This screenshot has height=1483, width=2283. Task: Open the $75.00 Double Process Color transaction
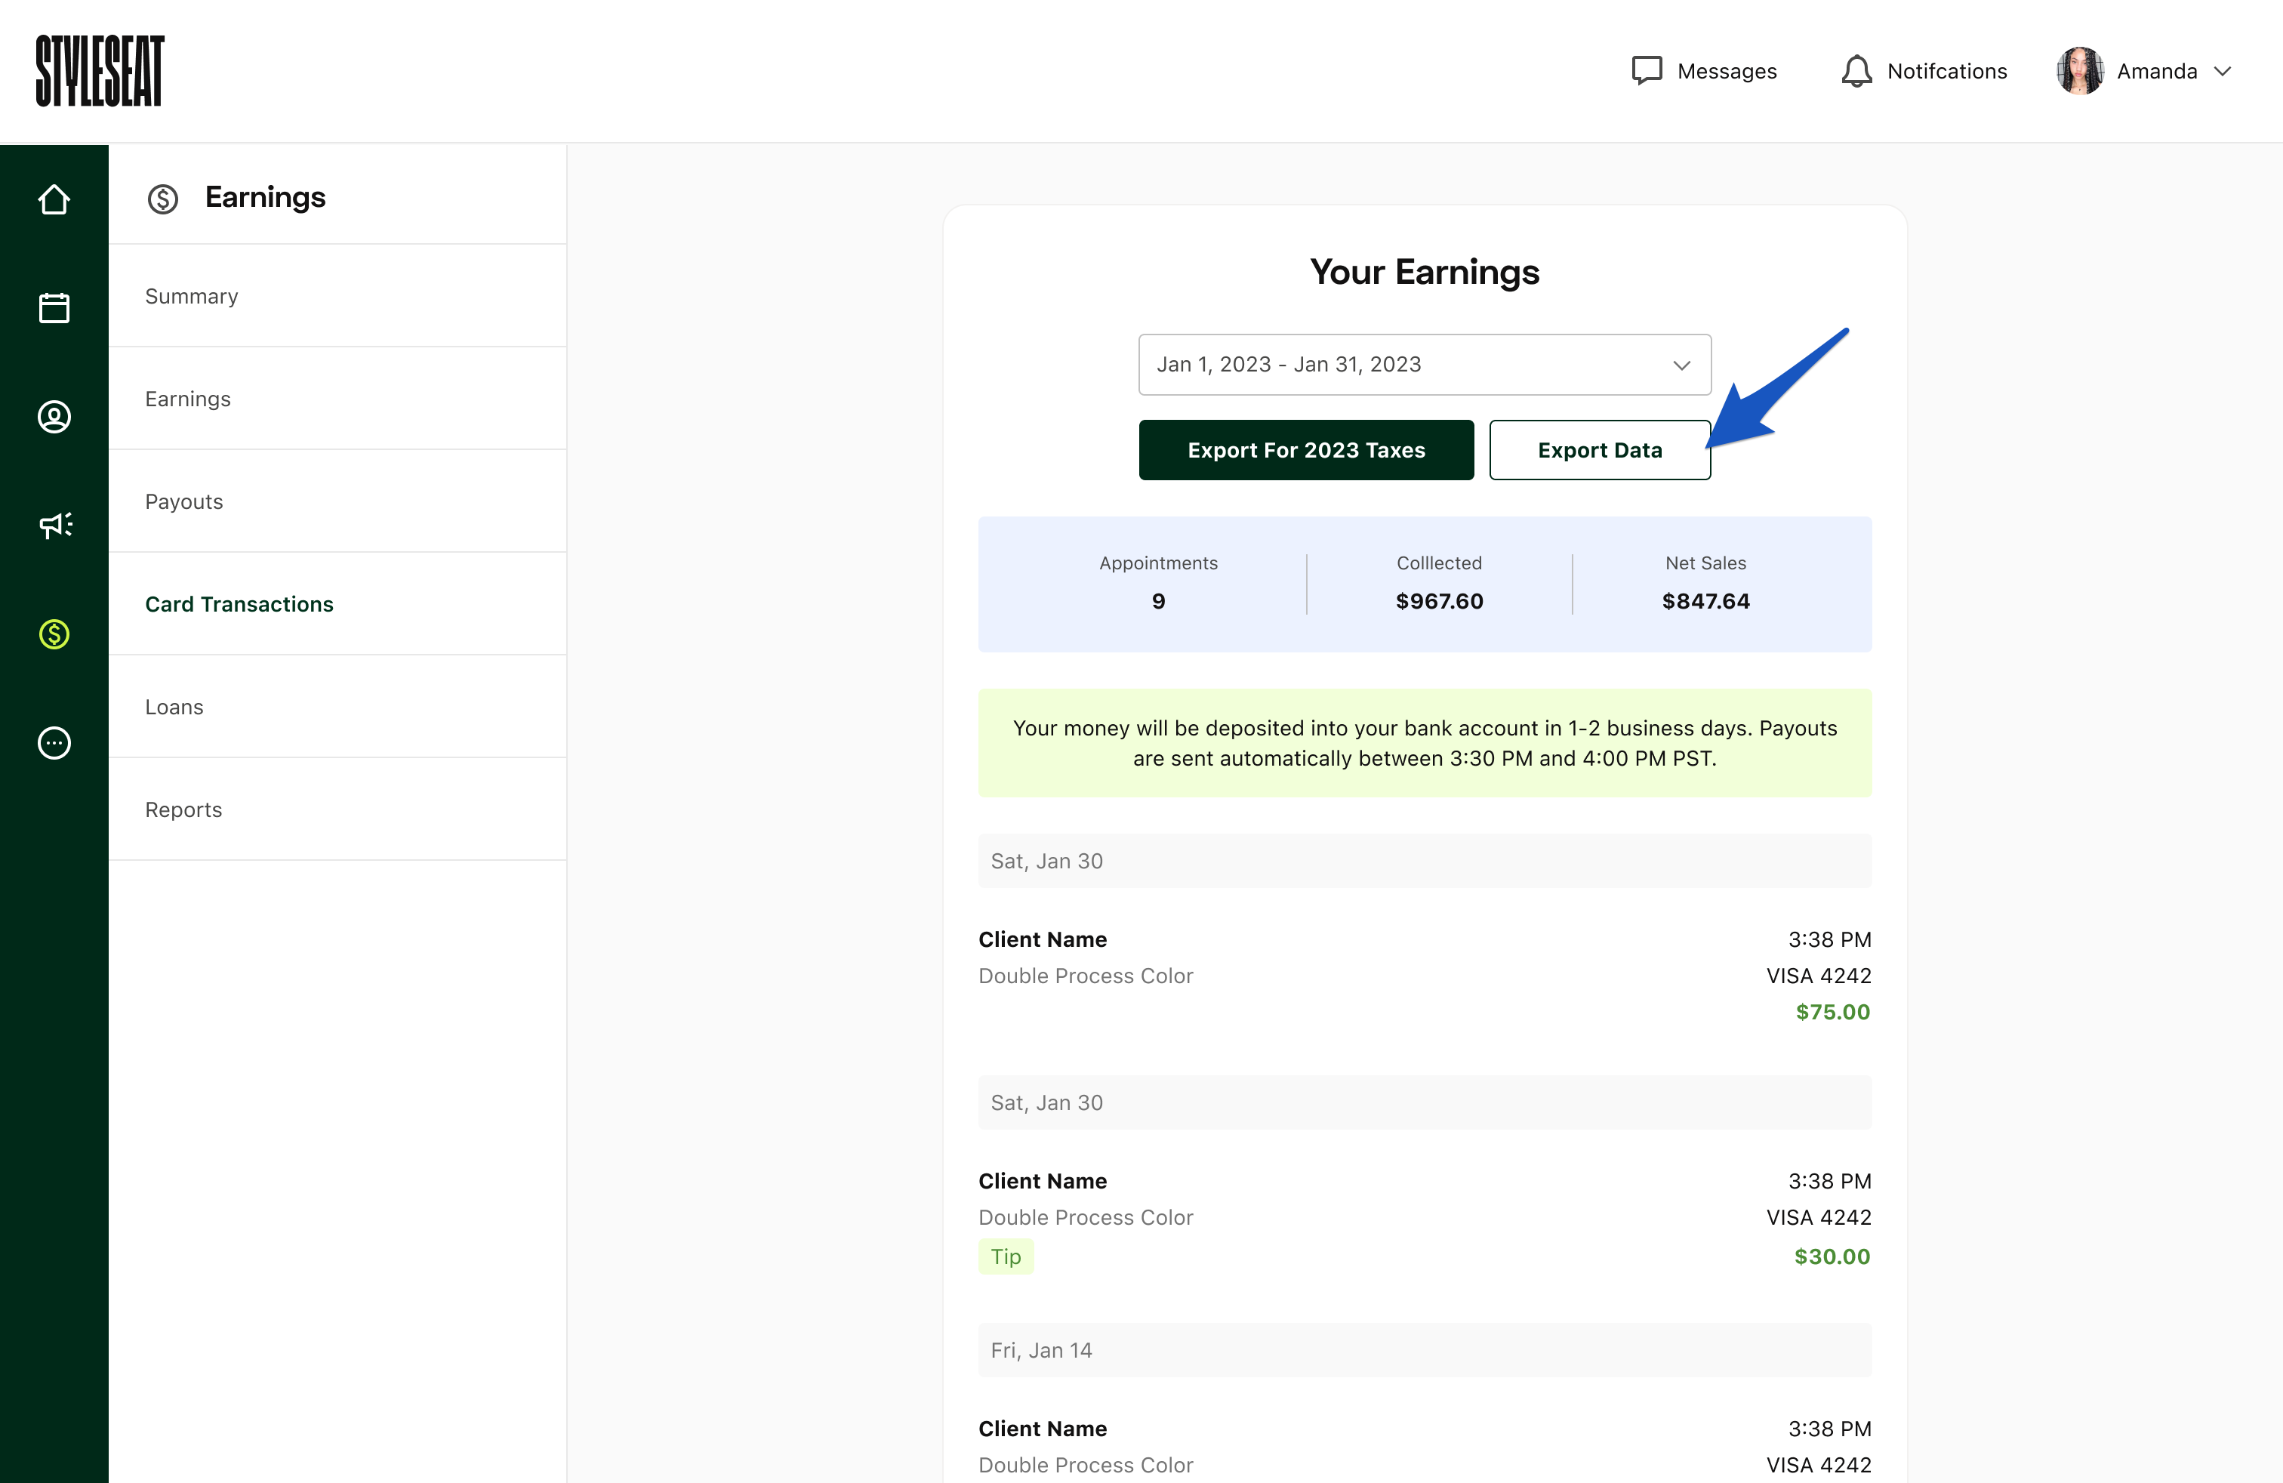click(x=1425, y=975)
